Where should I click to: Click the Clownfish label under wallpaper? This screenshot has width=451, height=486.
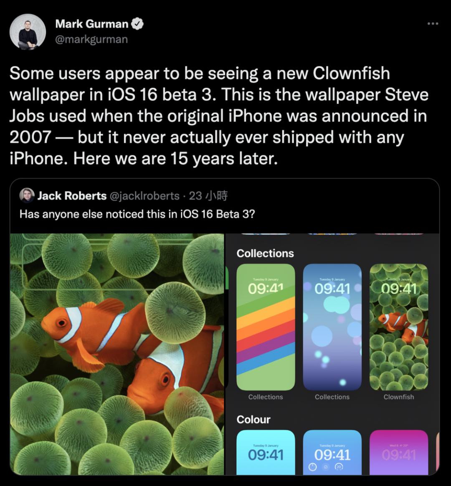pos(399,397)
